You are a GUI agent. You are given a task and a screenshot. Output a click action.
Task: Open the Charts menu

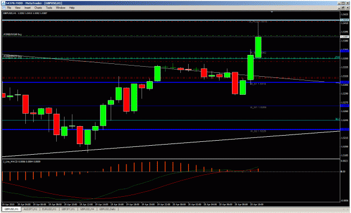coord(38,8)
